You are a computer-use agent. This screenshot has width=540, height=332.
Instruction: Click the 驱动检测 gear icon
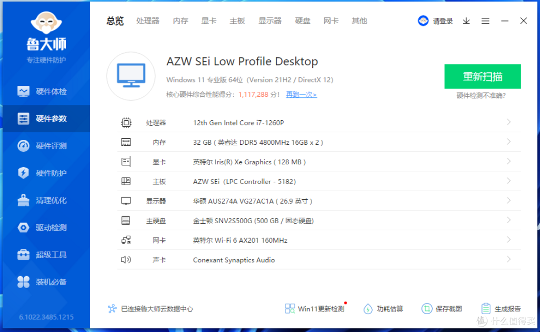23,228
